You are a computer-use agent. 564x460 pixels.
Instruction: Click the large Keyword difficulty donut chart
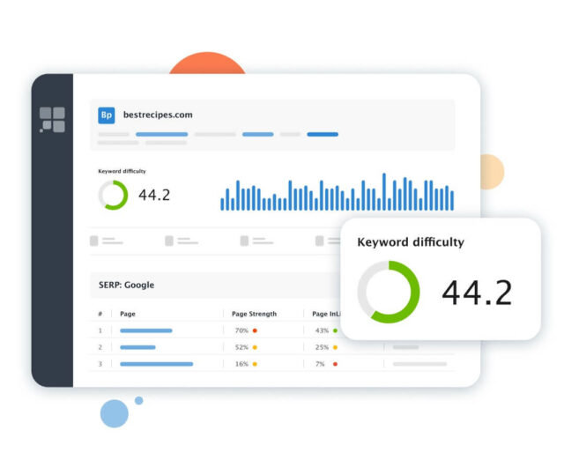[x=389, y=292]
